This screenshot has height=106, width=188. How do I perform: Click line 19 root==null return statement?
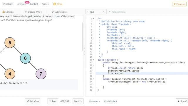[x=125, y=68]
